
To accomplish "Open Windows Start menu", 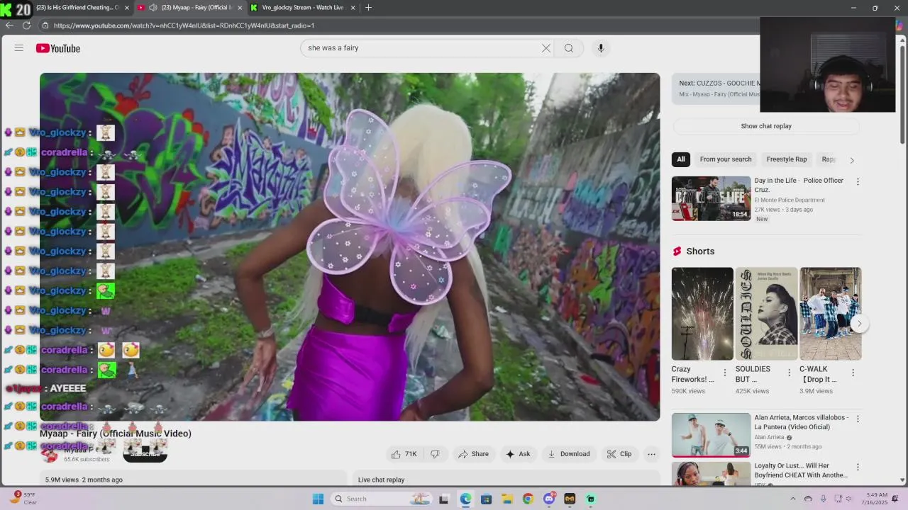I will click(x=318, y=499).
